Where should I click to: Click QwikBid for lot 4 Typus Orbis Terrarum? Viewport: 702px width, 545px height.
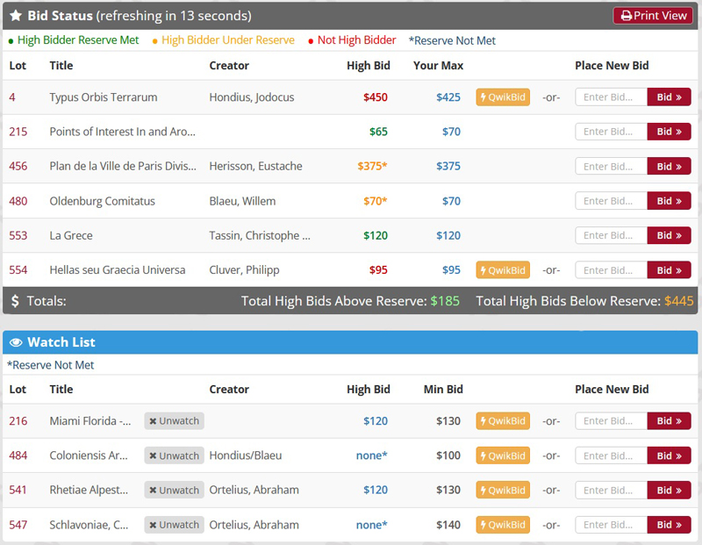504,97
